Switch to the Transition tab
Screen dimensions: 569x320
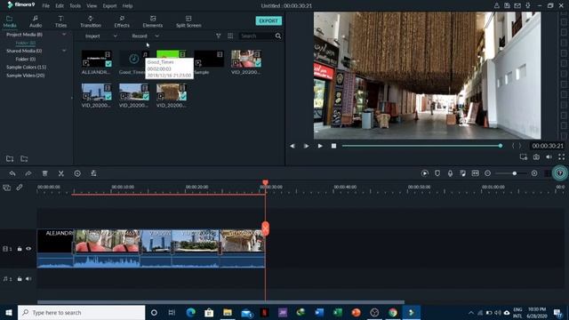pos(91,21)
